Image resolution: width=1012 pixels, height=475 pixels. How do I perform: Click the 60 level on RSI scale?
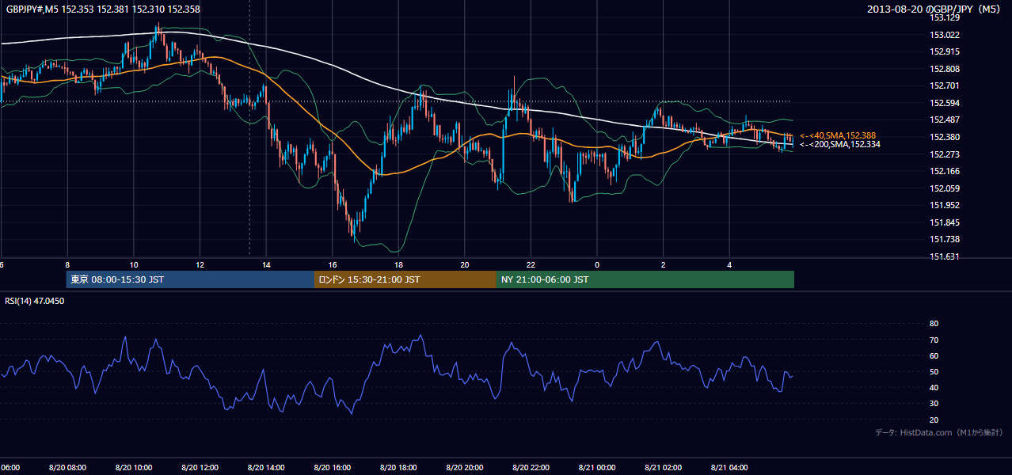pos(934,355)
